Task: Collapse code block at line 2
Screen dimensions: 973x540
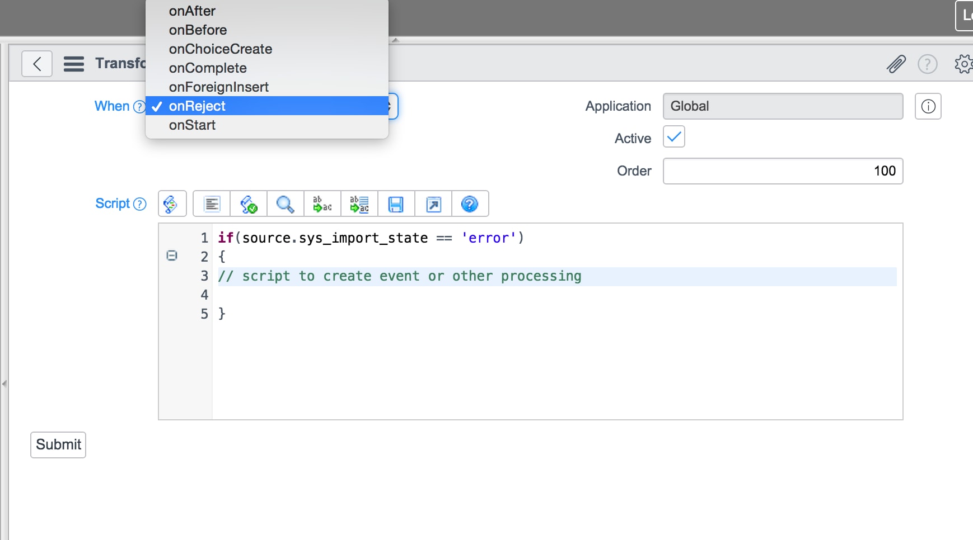Action: pyautogui.click(x=172, y=255)
